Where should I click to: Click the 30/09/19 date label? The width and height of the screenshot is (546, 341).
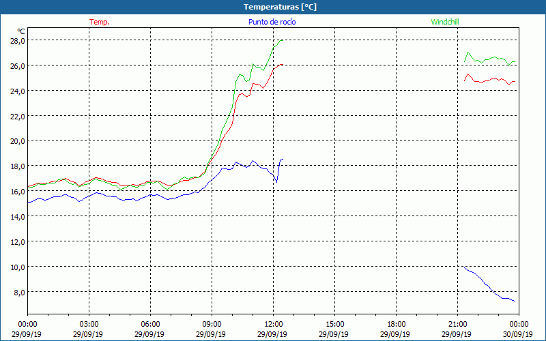[x=518, y=334]
